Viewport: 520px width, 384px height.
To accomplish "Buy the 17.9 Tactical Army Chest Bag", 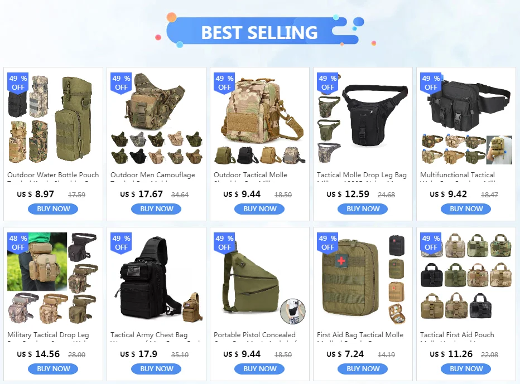I will coord(157,369).
